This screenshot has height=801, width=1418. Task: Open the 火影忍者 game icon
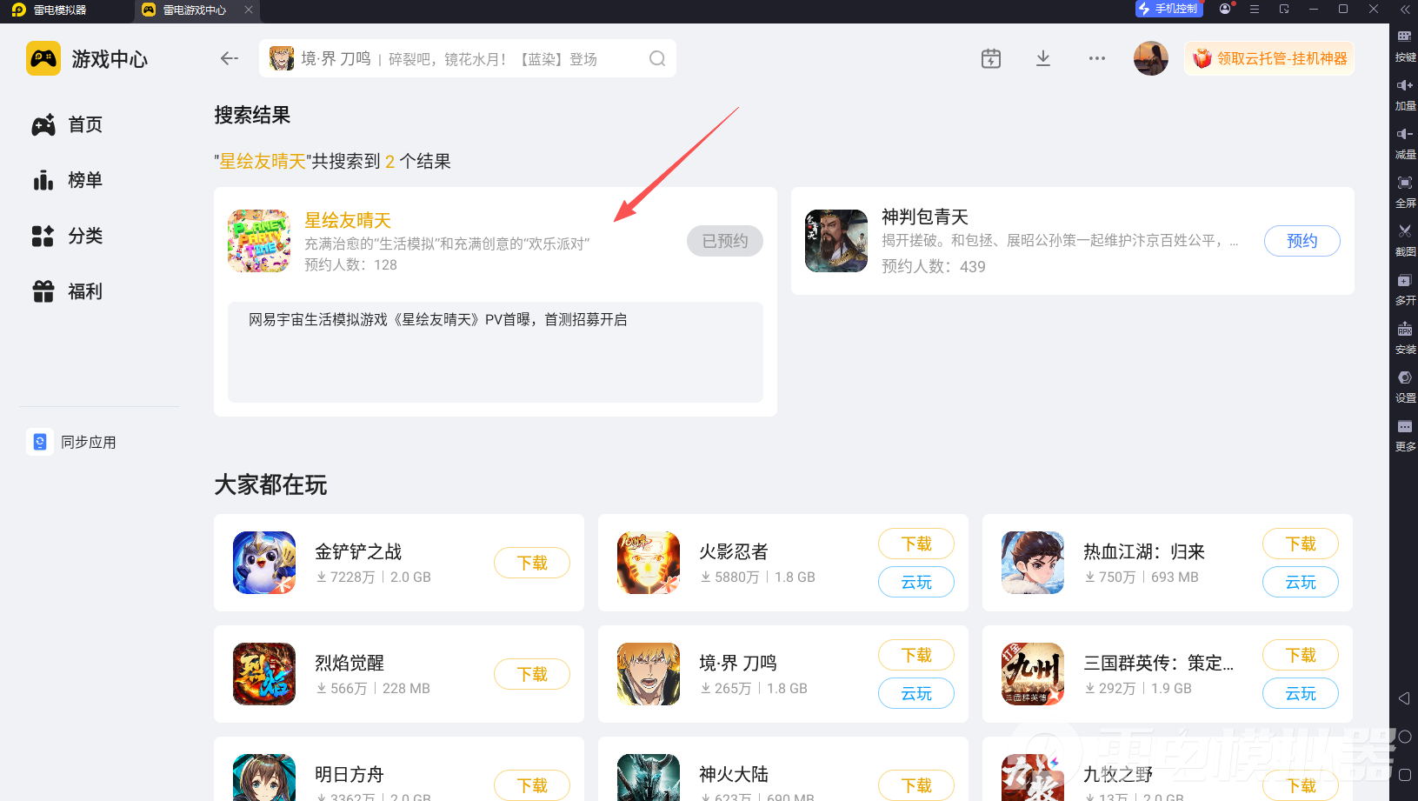[x=649, y=563]
